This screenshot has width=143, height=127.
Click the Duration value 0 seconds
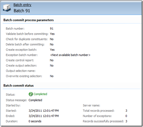(x=35, y=121)
